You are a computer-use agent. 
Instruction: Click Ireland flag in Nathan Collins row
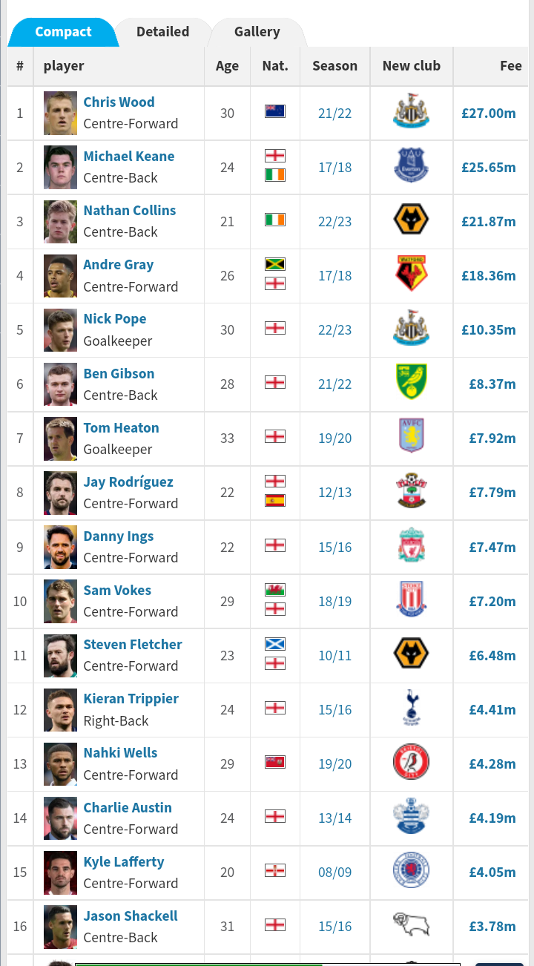(x=275, y=220)
